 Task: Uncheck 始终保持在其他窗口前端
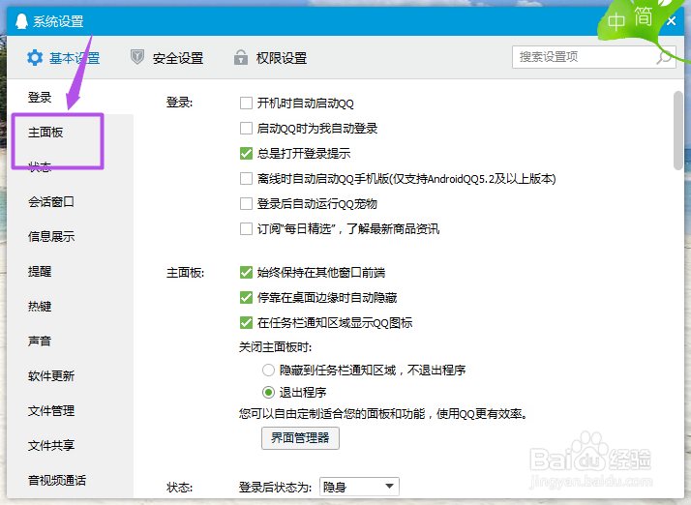(x=246, y=272)
